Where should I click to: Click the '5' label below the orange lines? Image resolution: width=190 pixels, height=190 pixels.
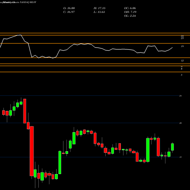point(182,75)
